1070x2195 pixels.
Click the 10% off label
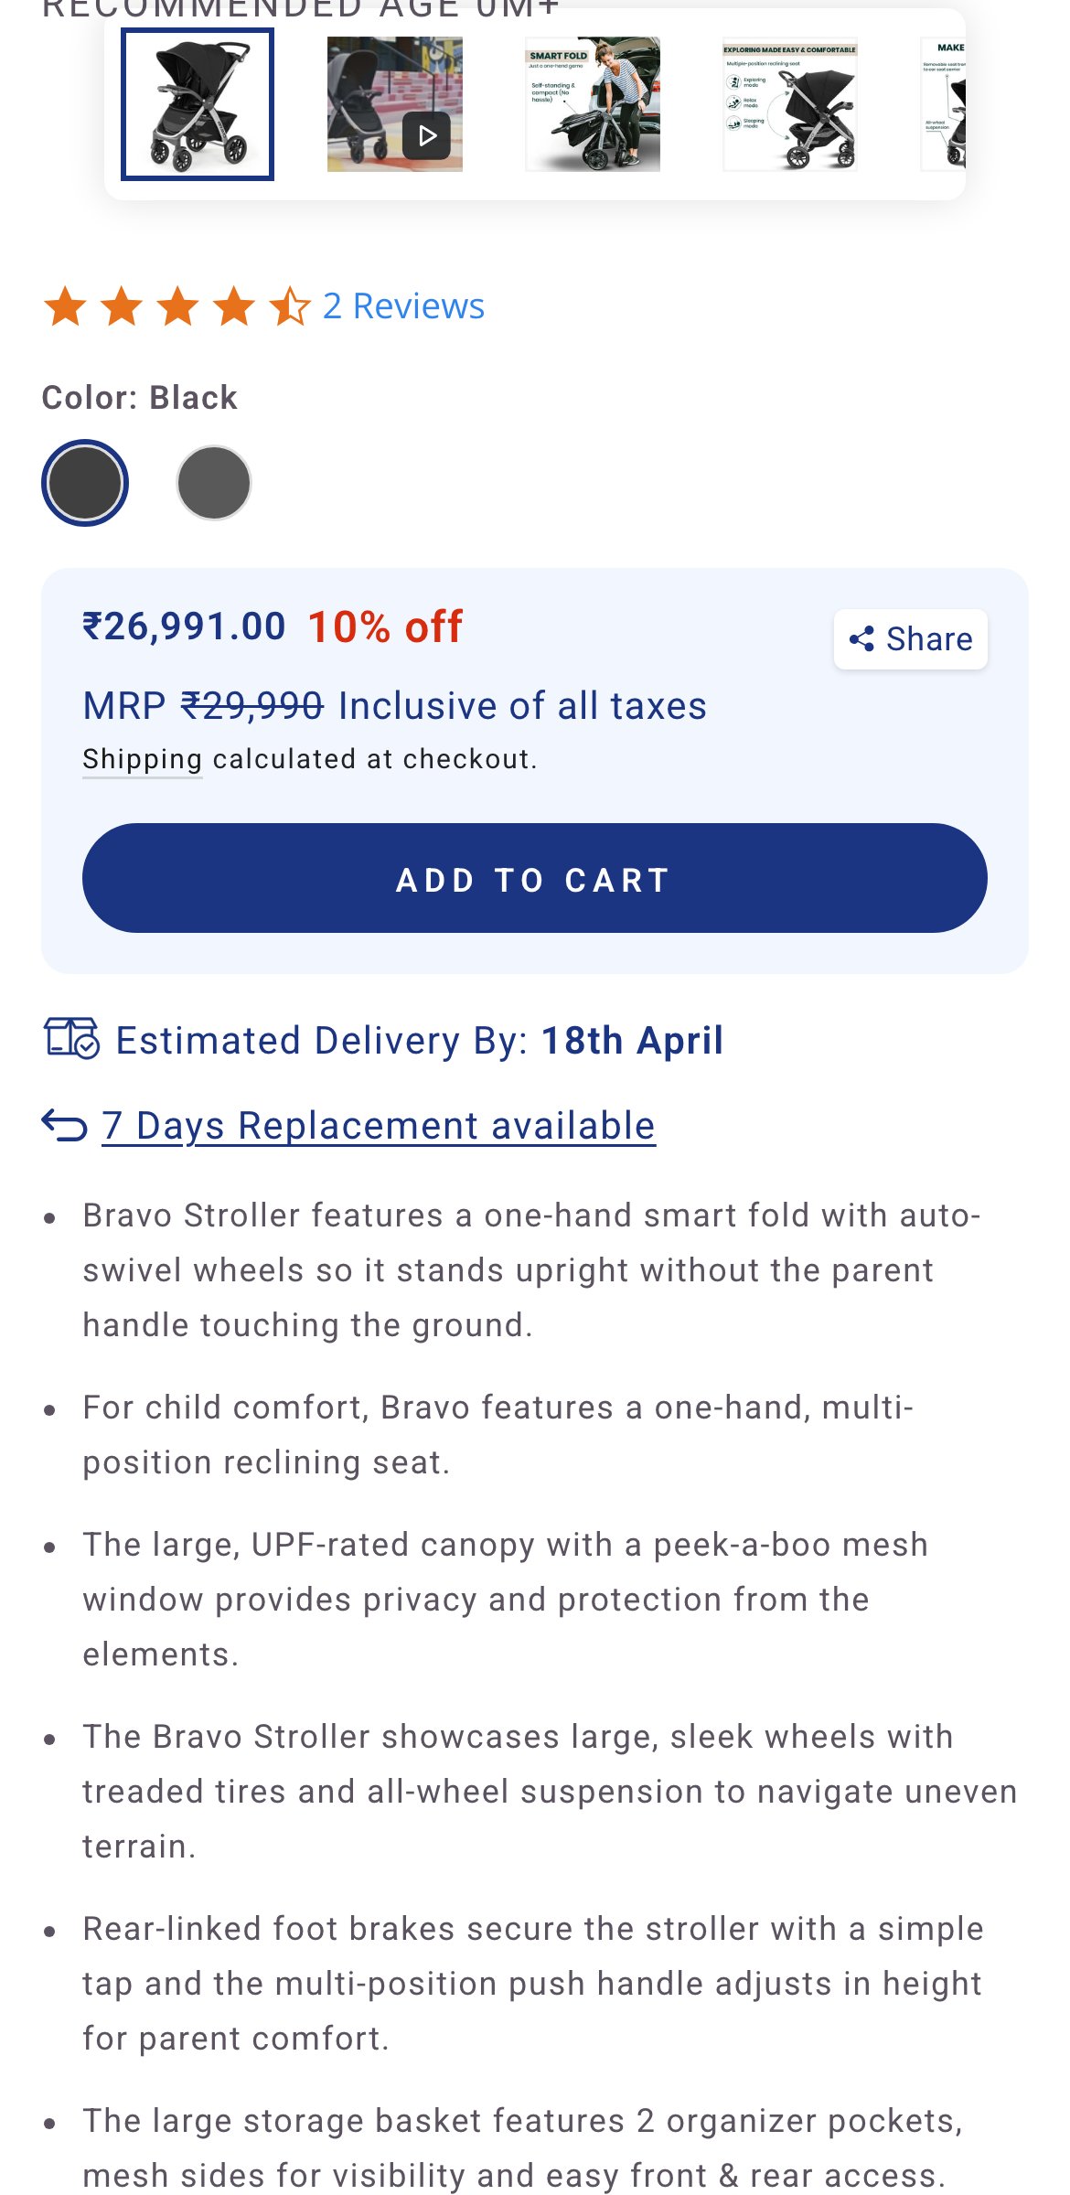coord(385,626)
